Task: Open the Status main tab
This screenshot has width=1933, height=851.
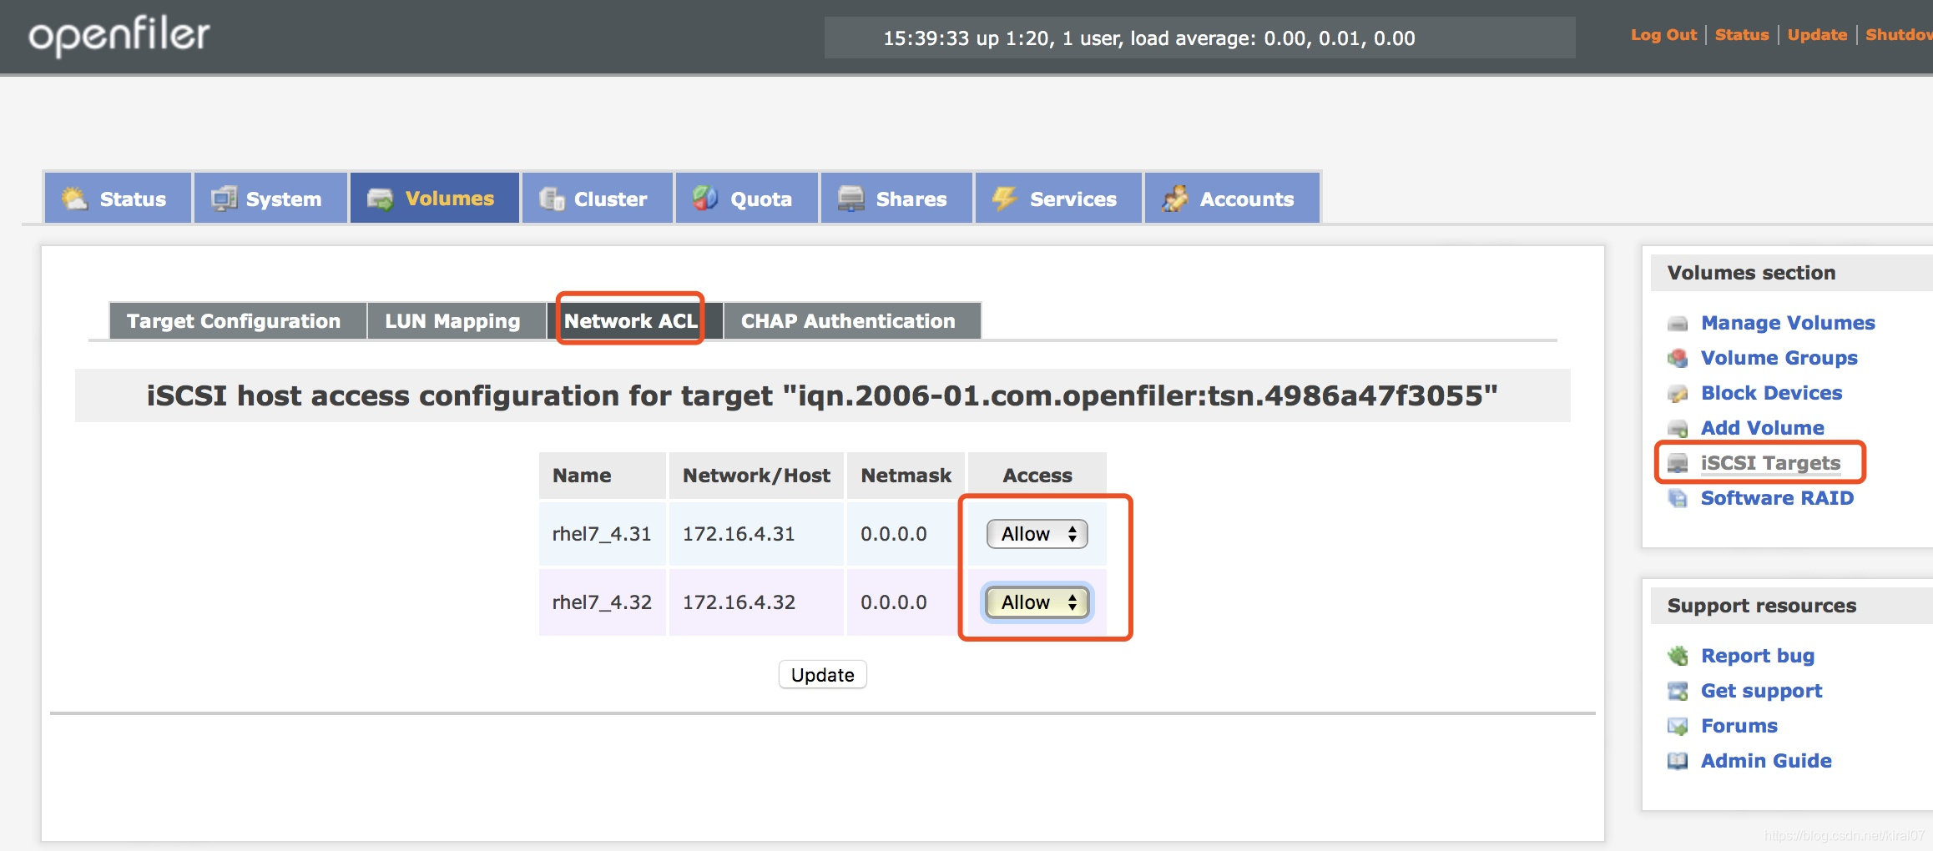Action: pos(118,199)
